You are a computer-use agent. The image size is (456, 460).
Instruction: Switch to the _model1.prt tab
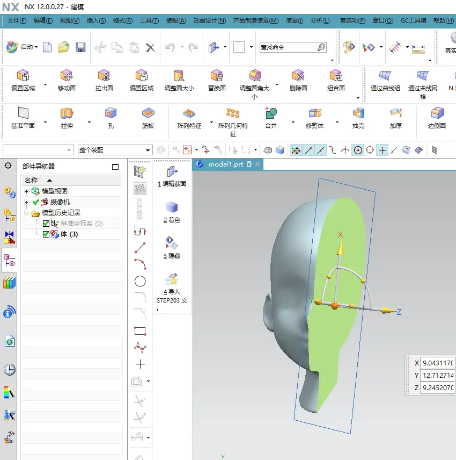click(x=224, y=164)
